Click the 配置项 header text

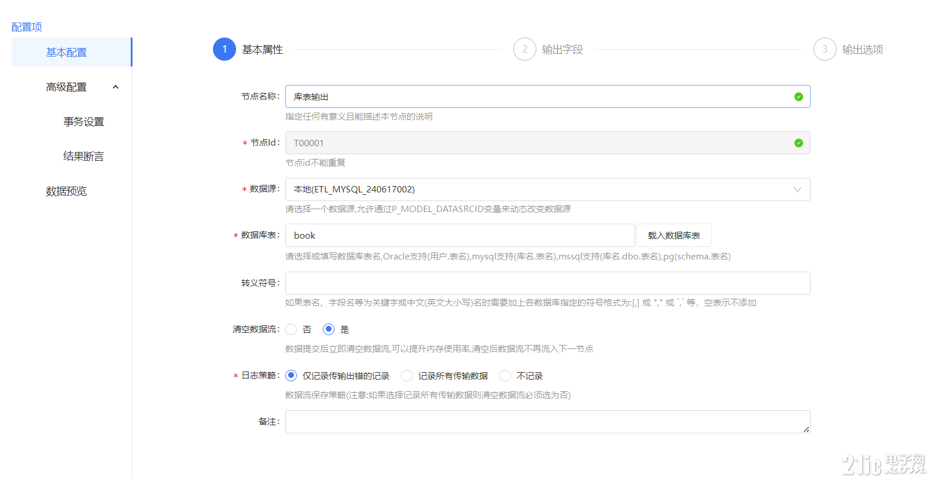(27, 27)
